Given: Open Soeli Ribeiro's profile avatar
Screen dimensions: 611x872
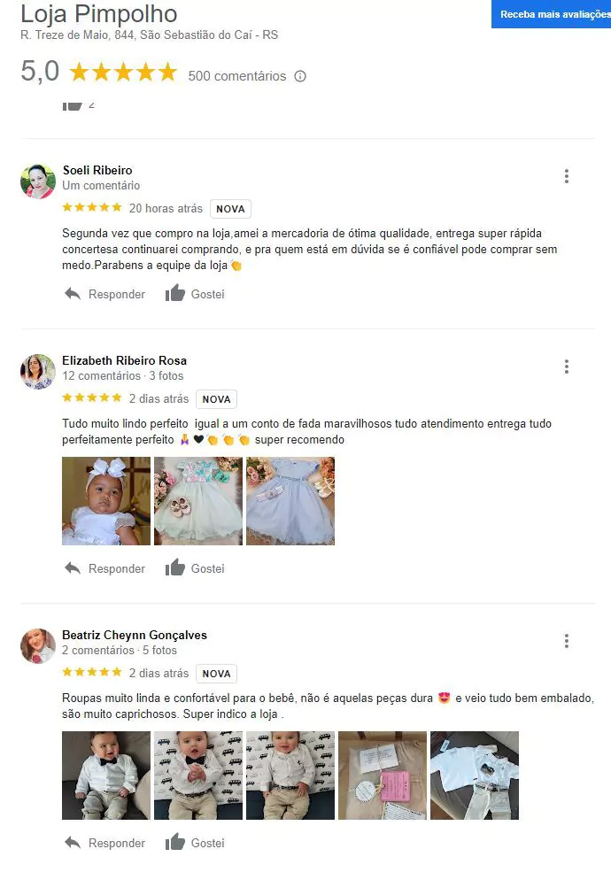Looking at the screenshot, I should tap(38, 181).
